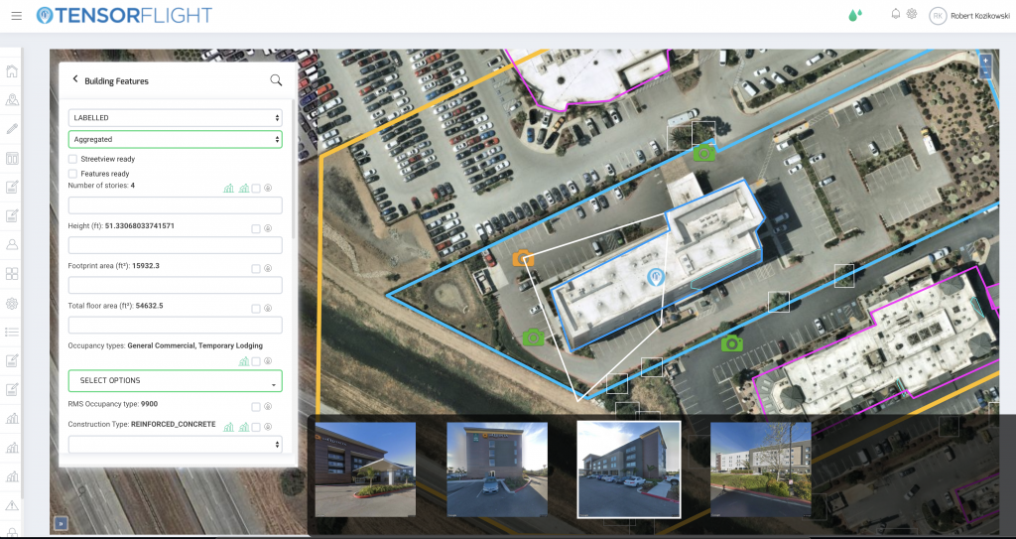The height and width of the screenshot is (539, 1016).
Task: Click the Total floor area input field
Action: [175, 325]
